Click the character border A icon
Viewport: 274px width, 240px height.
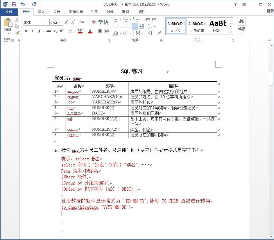click(107, 22)
